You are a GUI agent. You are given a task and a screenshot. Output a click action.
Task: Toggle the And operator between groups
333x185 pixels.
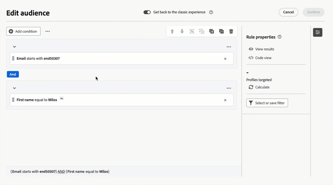pos(13,74)
